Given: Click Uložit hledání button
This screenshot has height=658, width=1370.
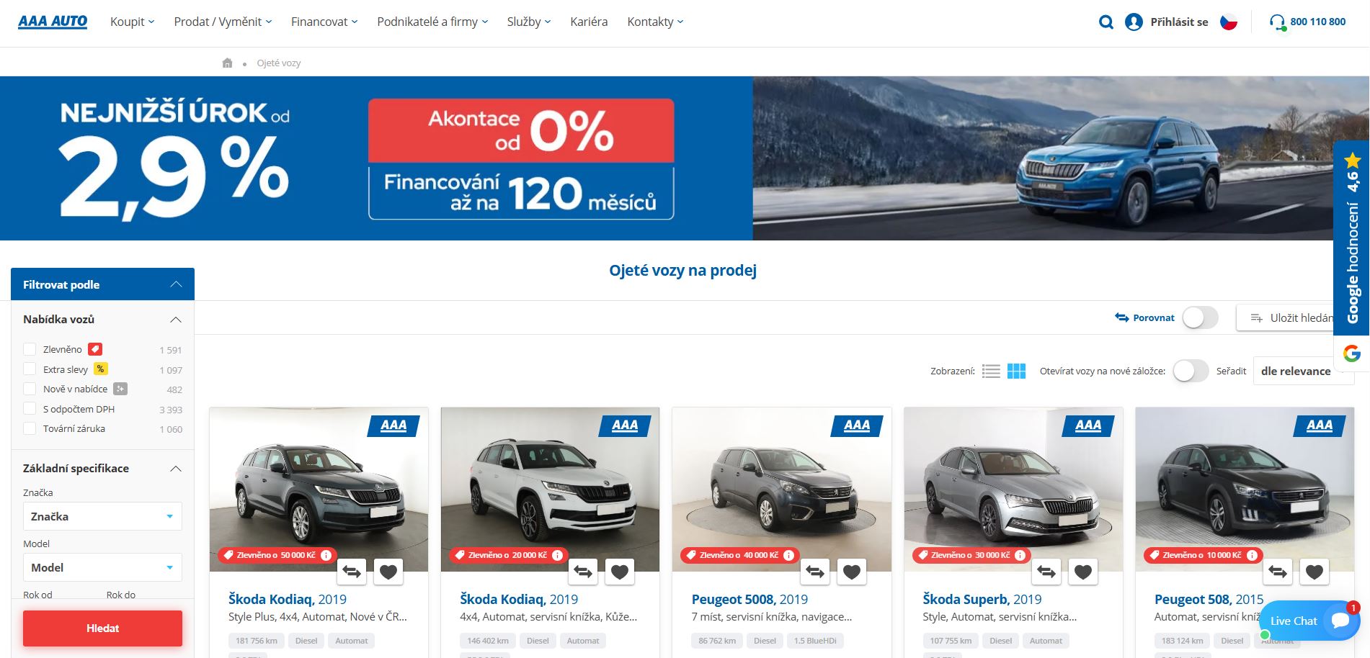Looking at the screenshot, I should pos(1286,317).
